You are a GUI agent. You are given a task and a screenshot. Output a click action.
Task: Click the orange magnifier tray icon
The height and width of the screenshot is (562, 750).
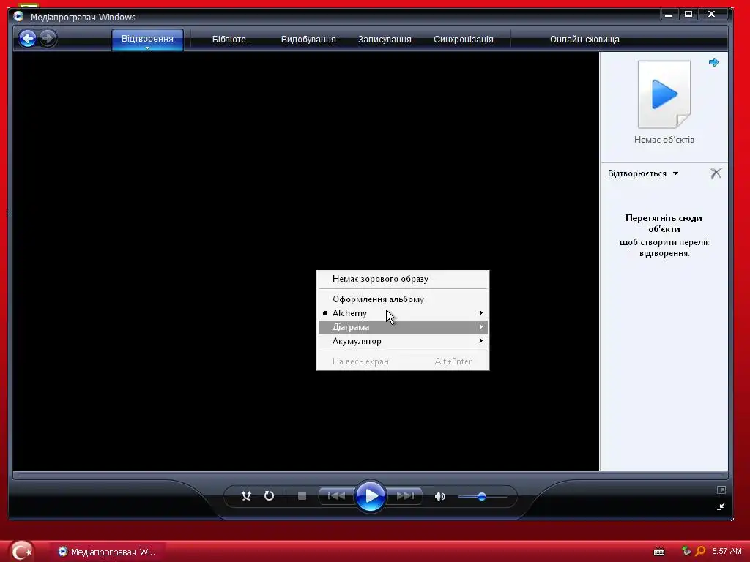pos(700,551)
